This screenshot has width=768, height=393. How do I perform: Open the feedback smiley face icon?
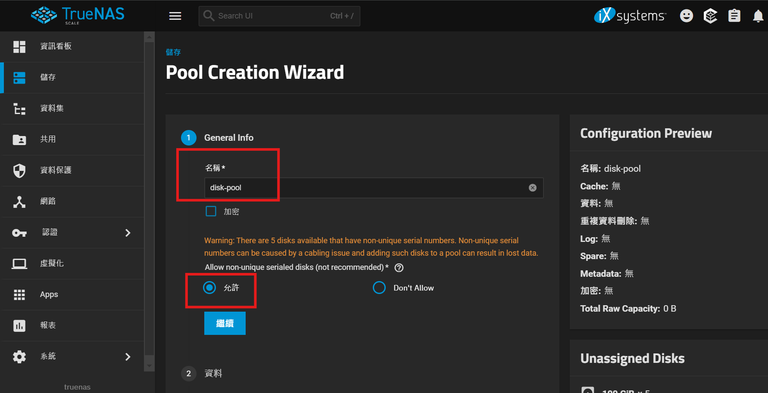(686, 16)
